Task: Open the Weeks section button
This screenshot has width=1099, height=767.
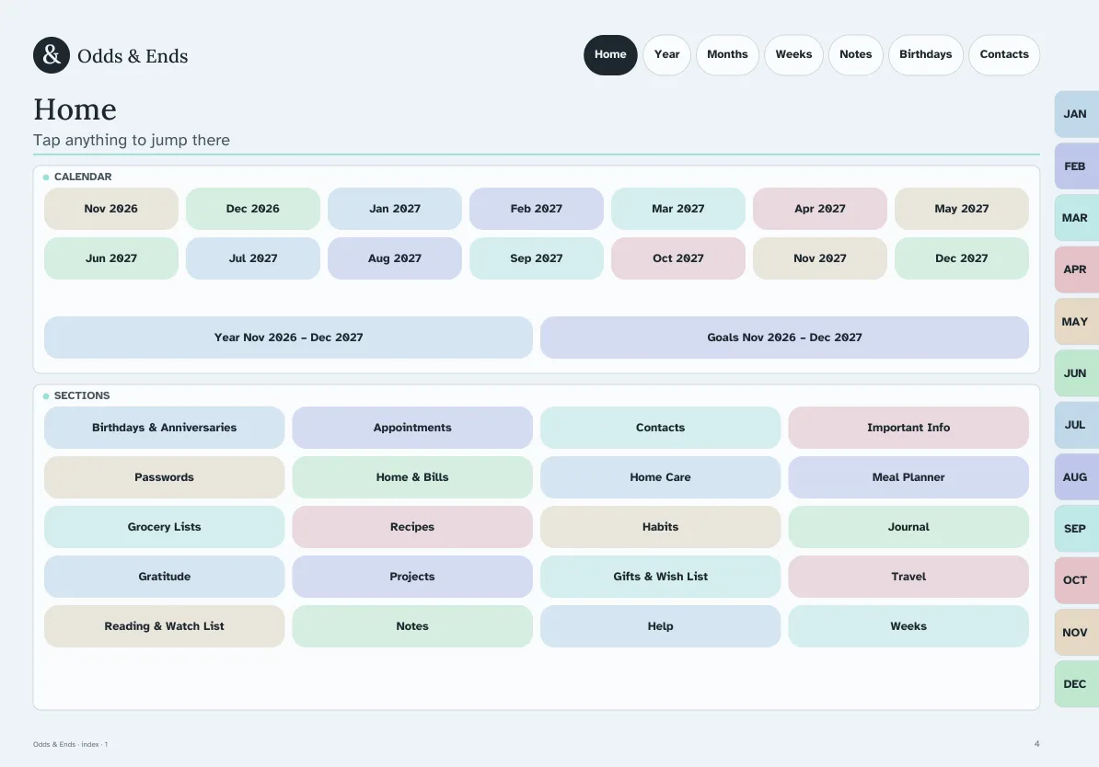Action: tap(908, 627)
